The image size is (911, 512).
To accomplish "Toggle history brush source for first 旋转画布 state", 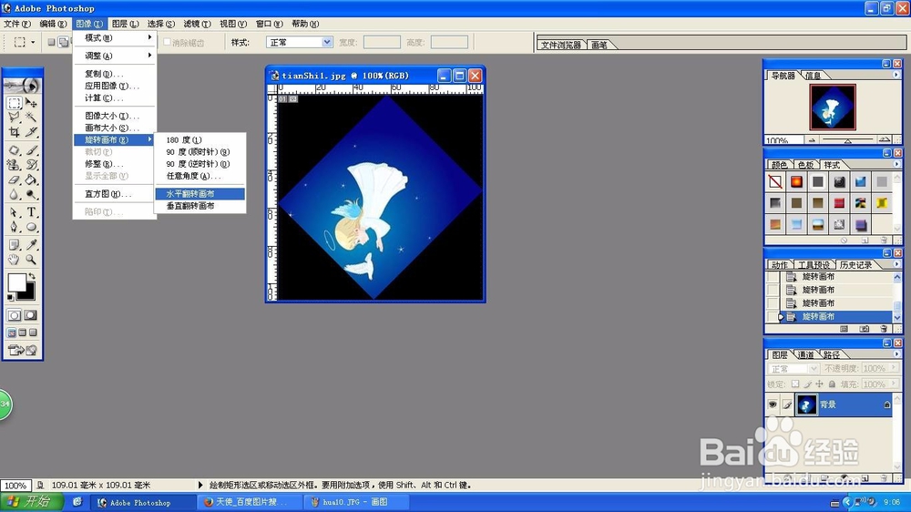I will click(773, 277).
